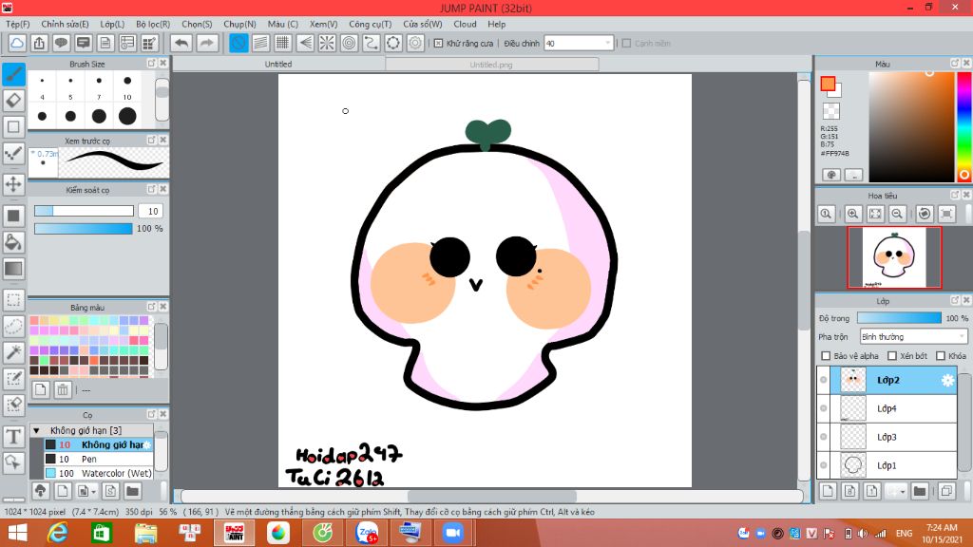Click the navigator preview thumbnail
The width and height of the screenshot is (973, 547).
[x=894, y=257]
